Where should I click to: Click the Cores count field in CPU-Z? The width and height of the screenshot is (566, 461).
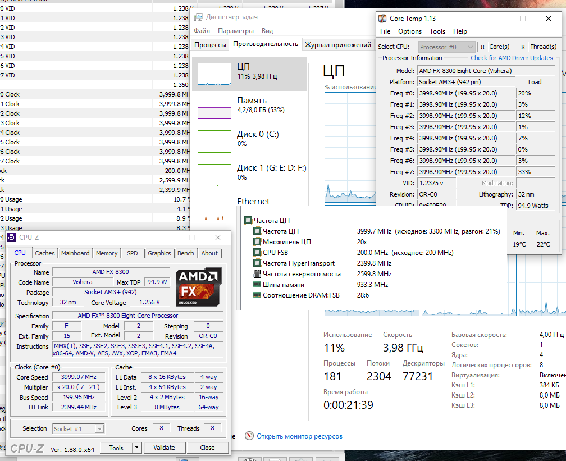[x=161, y=428]
